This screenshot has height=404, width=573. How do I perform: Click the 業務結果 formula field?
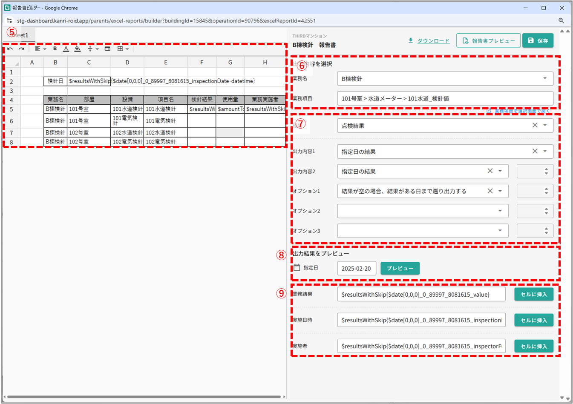pos(421,294)
